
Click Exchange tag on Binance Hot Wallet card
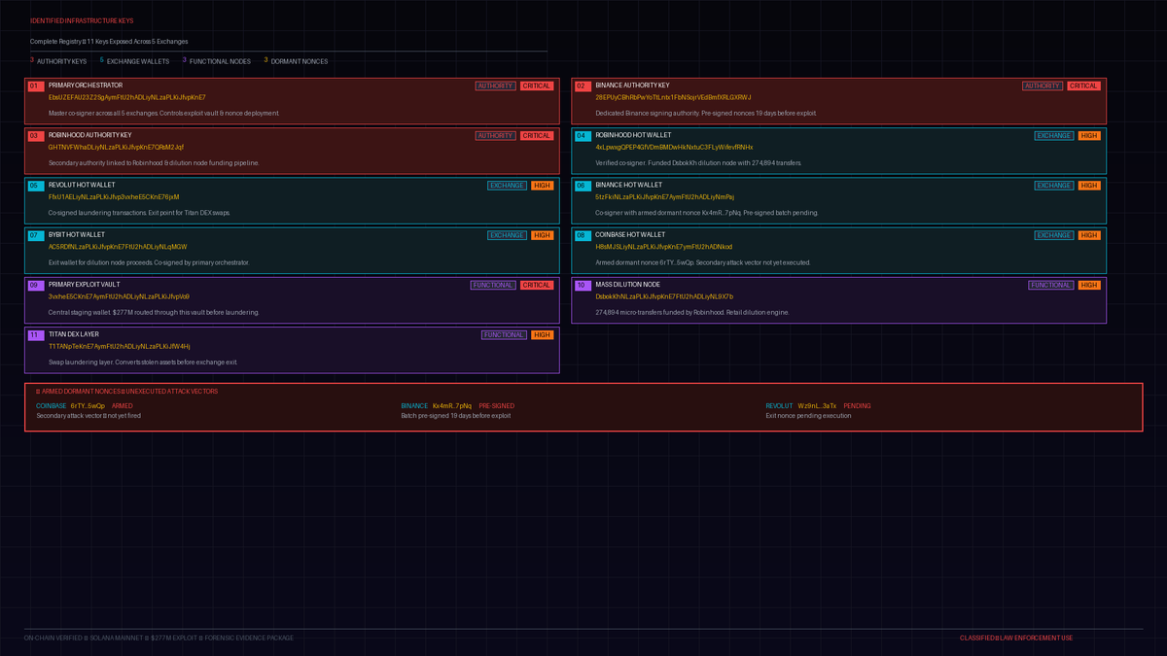(x=1054, y=185)
